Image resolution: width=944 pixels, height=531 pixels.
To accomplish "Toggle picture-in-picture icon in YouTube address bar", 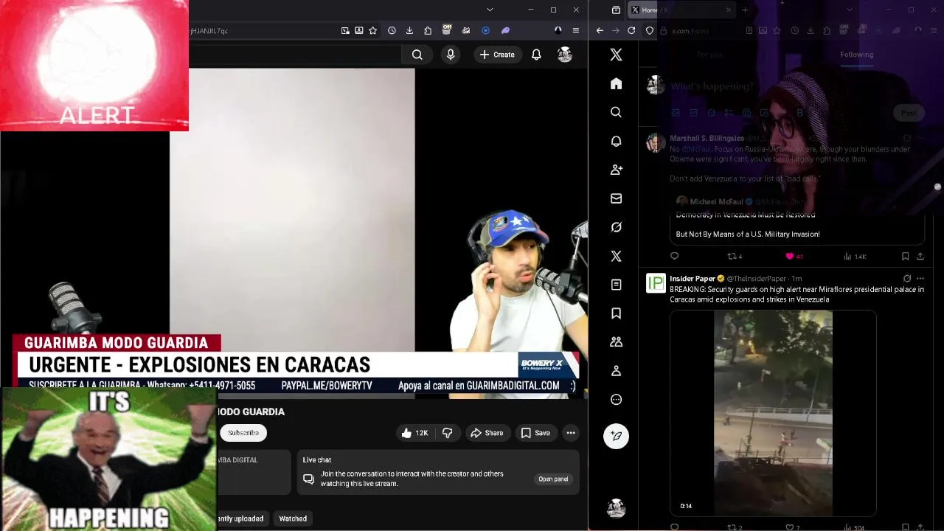I will click(345, 30).
